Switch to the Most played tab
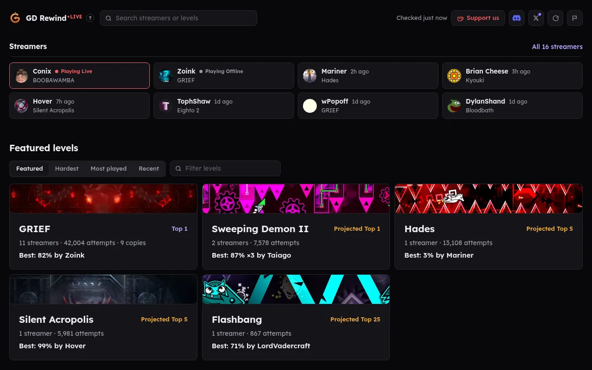The height and width of the screenshot is (370, 592). (109, 169)
